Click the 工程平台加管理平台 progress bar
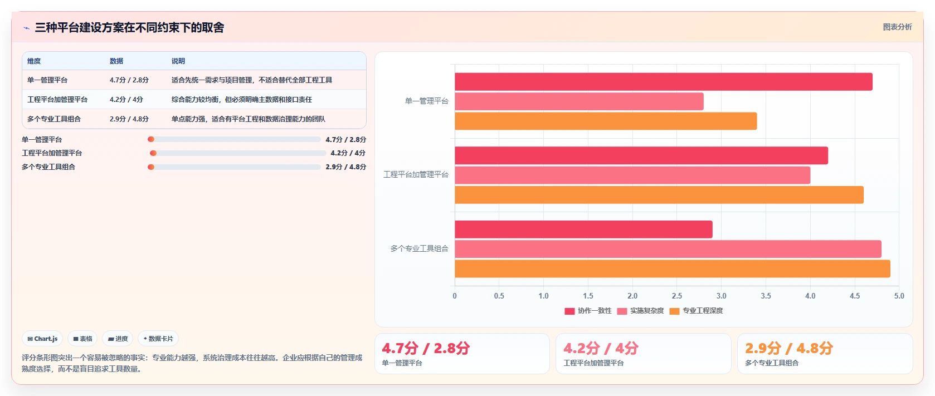 pos(238,153)
